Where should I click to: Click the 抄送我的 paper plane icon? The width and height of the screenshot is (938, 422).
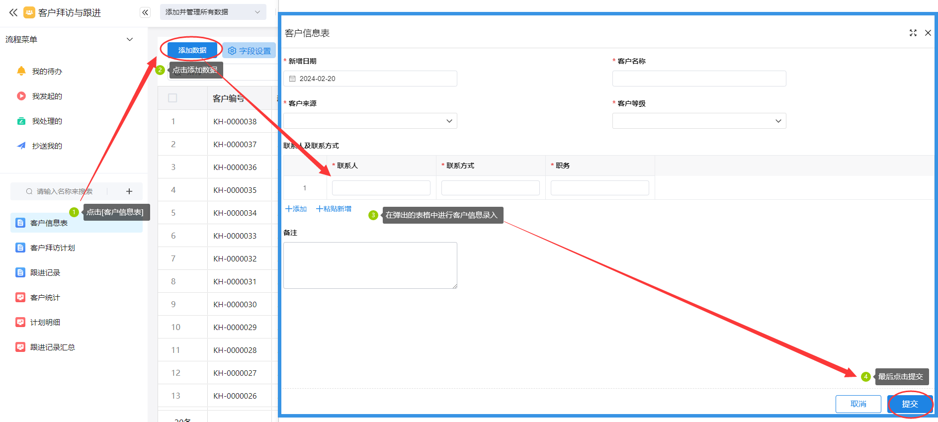[x=21, y=146]
